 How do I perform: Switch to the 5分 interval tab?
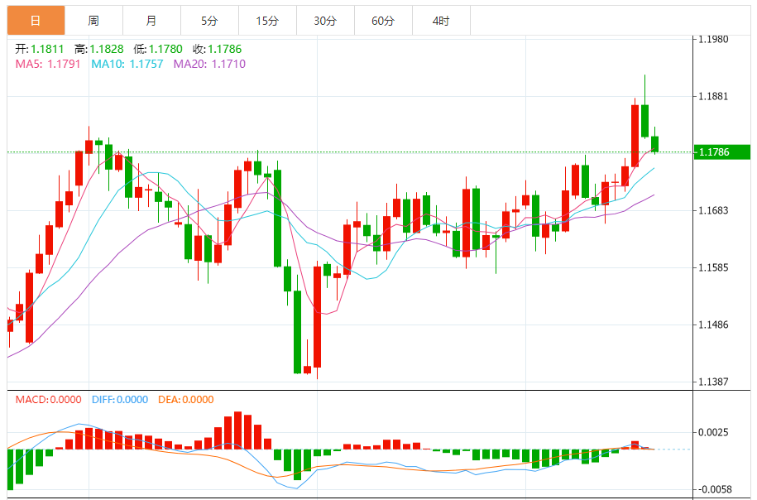point(209,21)
